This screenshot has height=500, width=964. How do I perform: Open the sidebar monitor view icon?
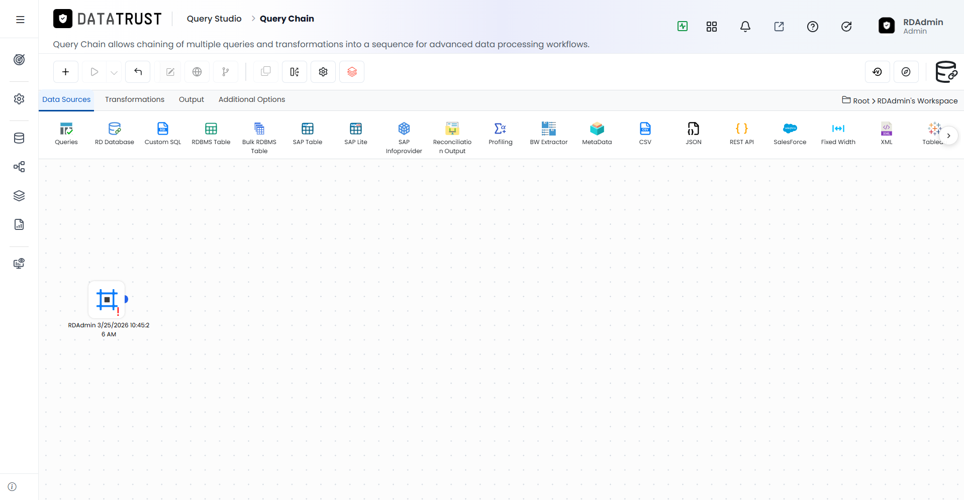19,264
